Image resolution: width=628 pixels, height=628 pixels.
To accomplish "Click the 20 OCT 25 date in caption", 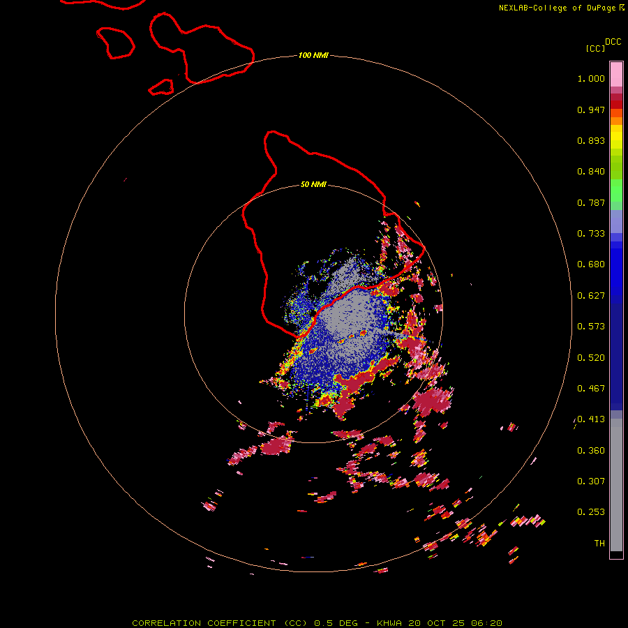I will point(436,623).
